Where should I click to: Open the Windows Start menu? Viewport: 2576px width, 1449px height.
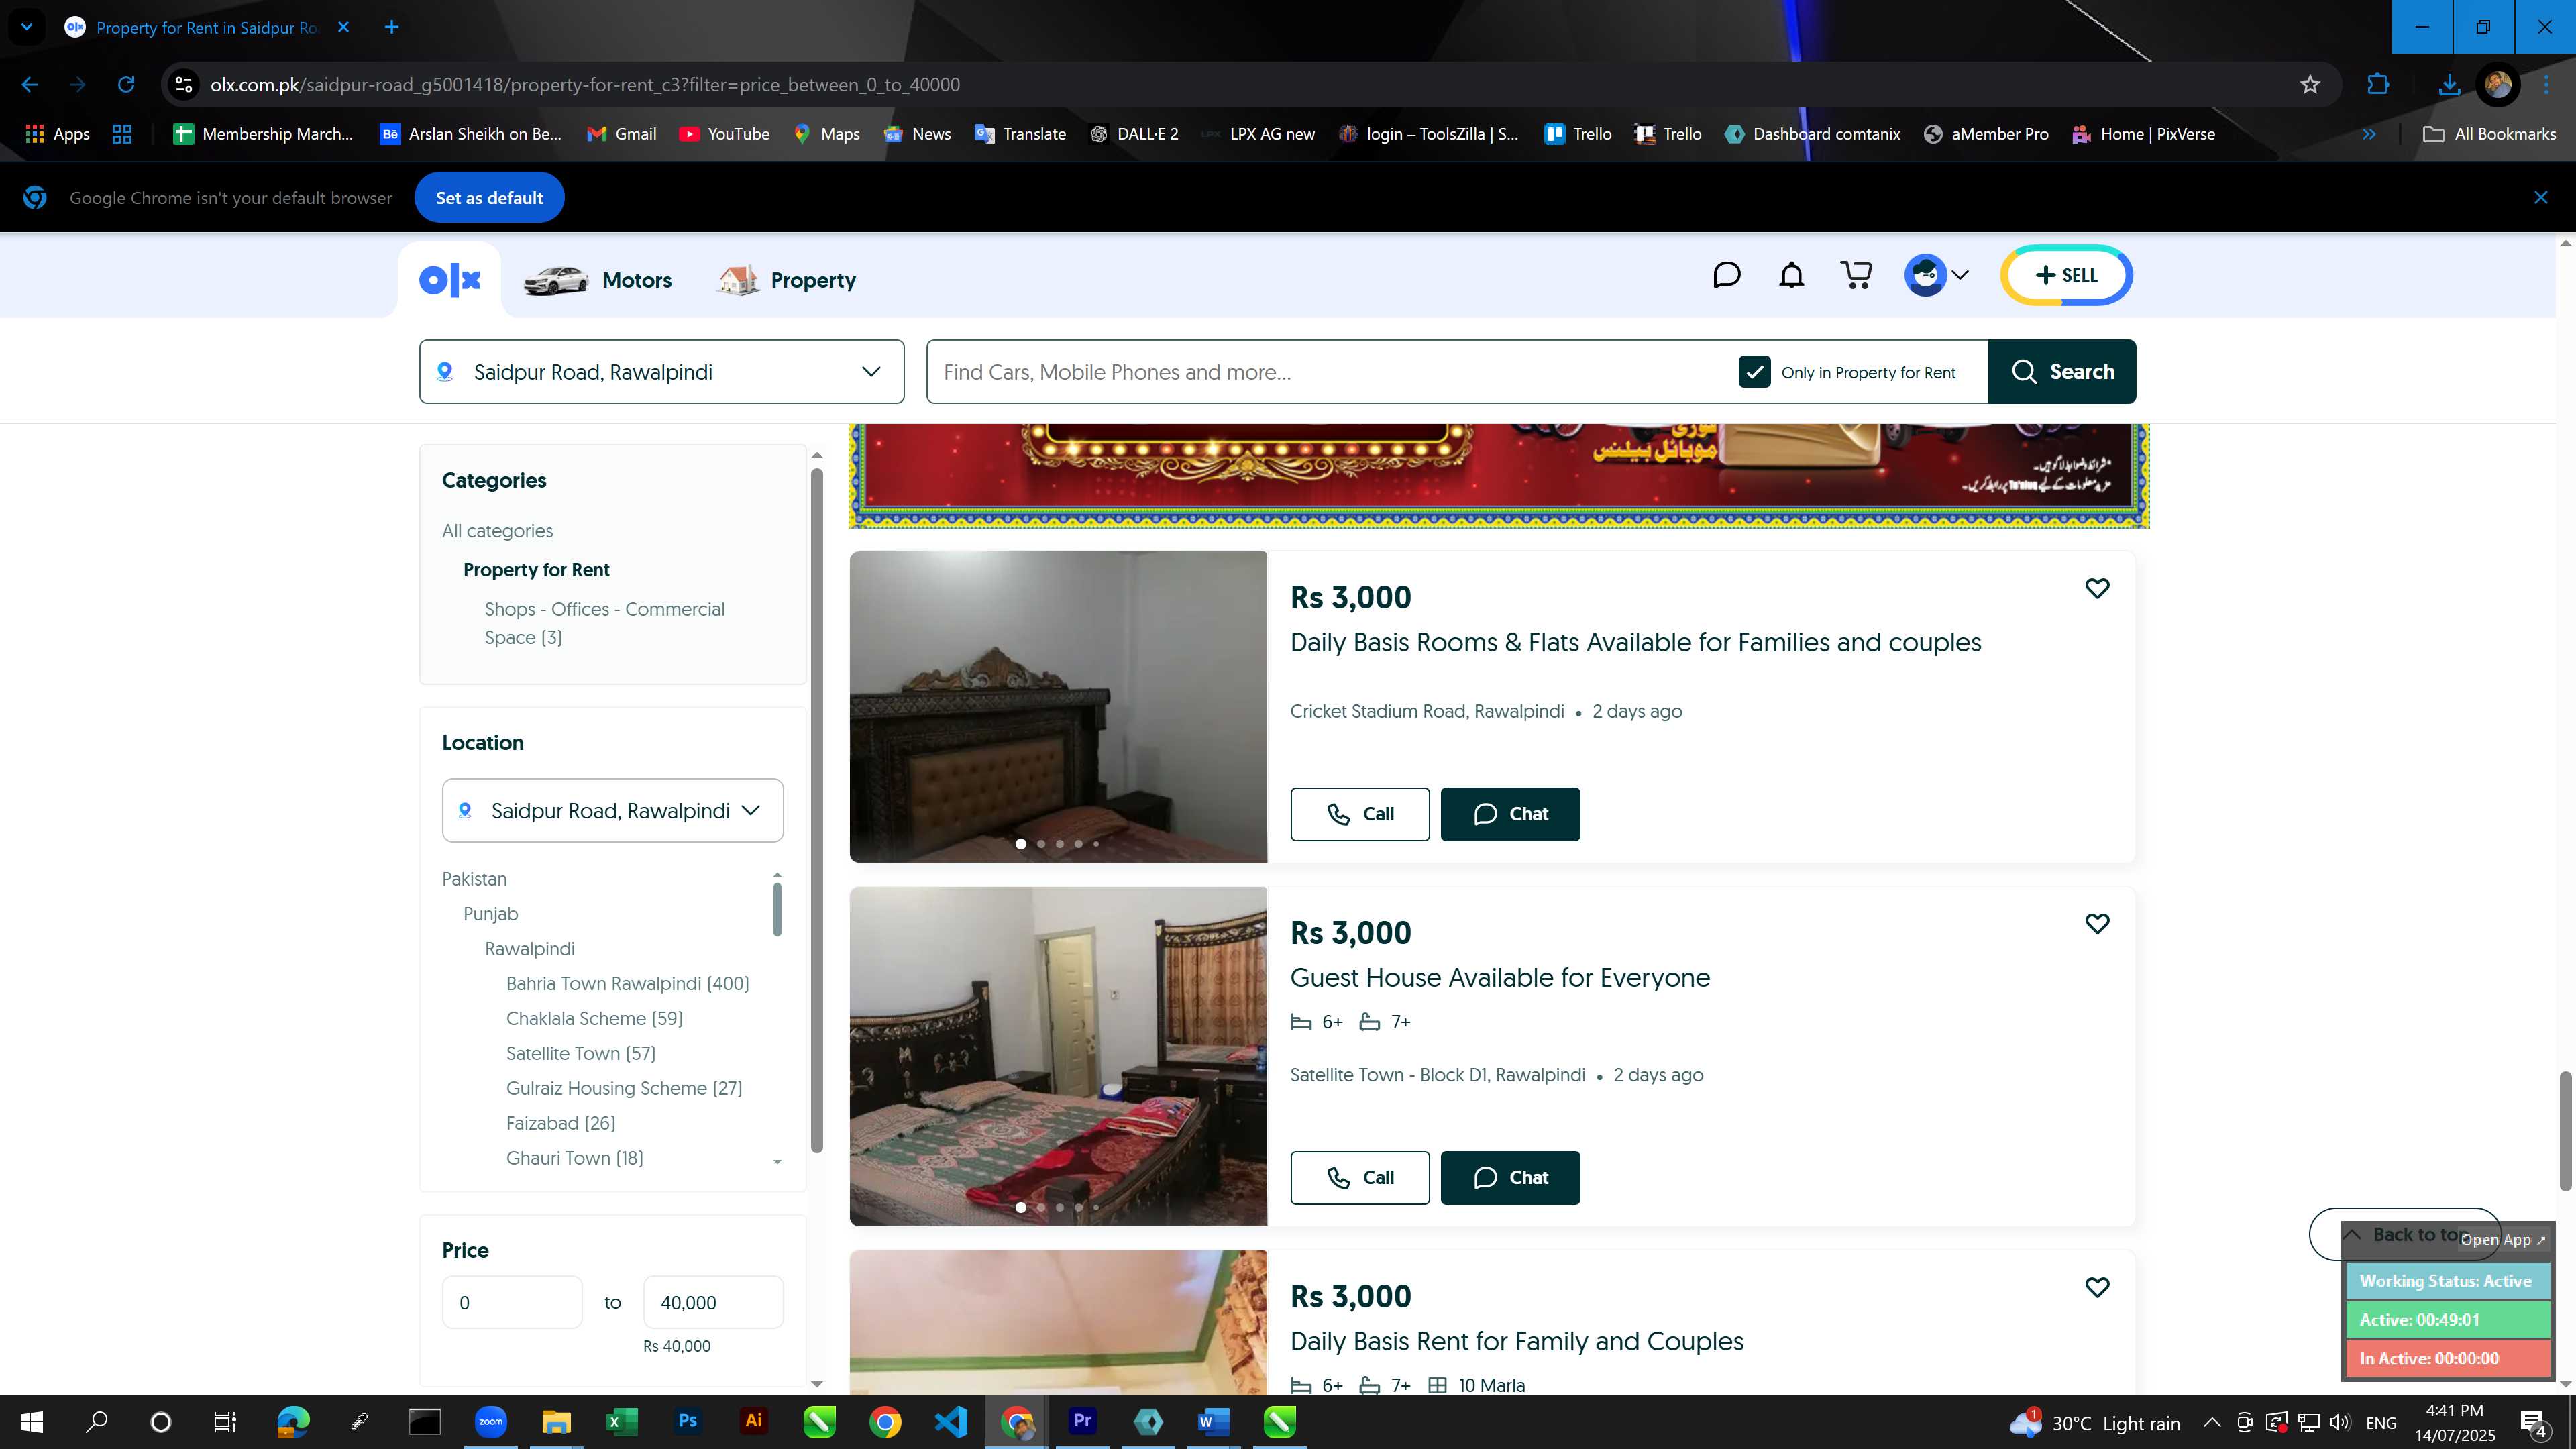(x=31, y=1421)
